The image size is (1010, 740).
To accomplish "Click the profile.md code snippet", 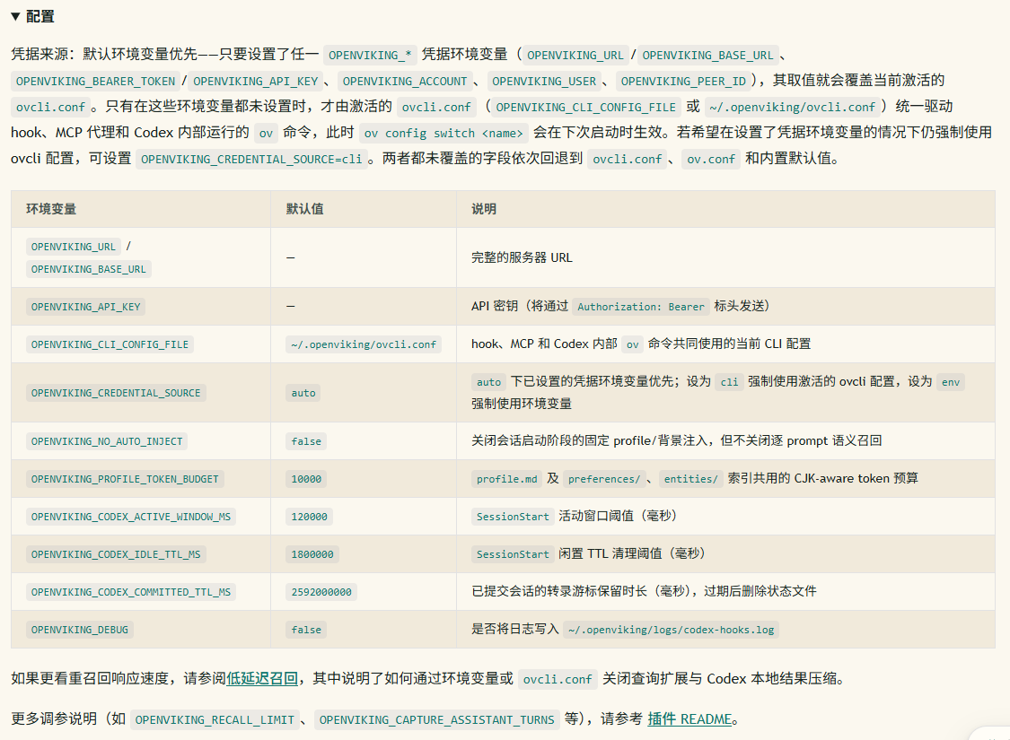I will pos(507,479).
